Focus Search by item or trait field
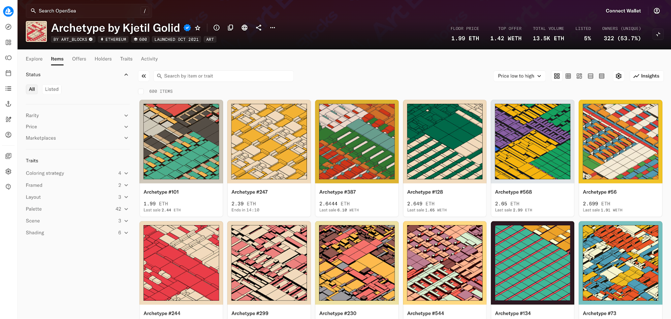 (224, 76)
